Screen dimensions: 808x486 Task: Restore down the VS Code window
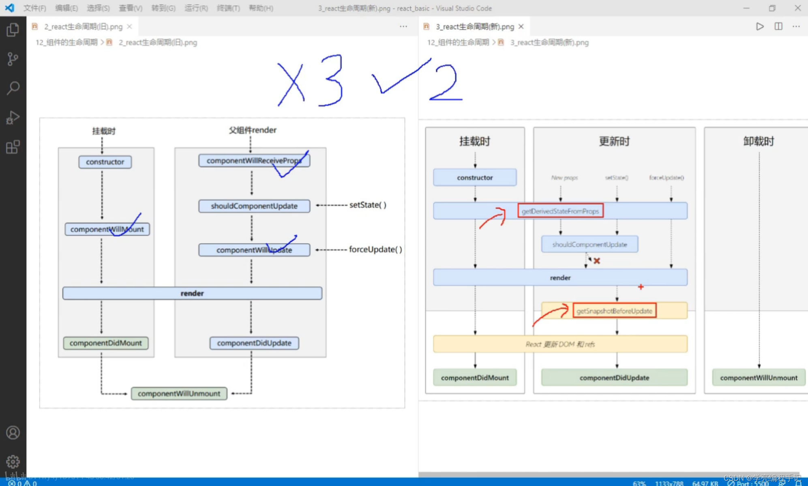(x=772, y=8)
